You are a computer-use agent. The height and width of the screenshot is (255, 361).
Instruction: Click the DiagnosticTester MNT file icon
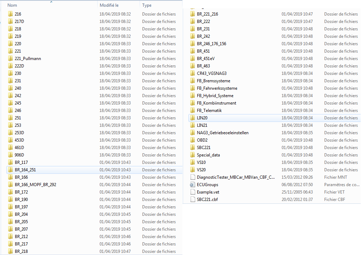(x=192, y=177)
